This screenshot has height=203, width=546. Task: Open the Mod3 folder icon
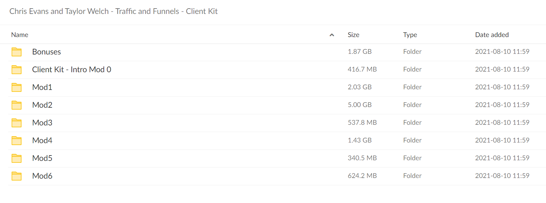click(x=16, y=123)
